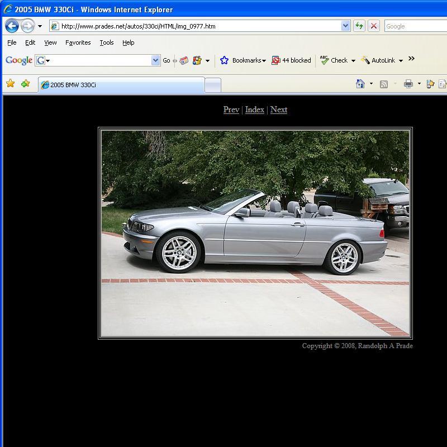Expand the address bar history dropdown
Image resolution: width=447 pixels, height=447 pixels.
click(345, 26)
